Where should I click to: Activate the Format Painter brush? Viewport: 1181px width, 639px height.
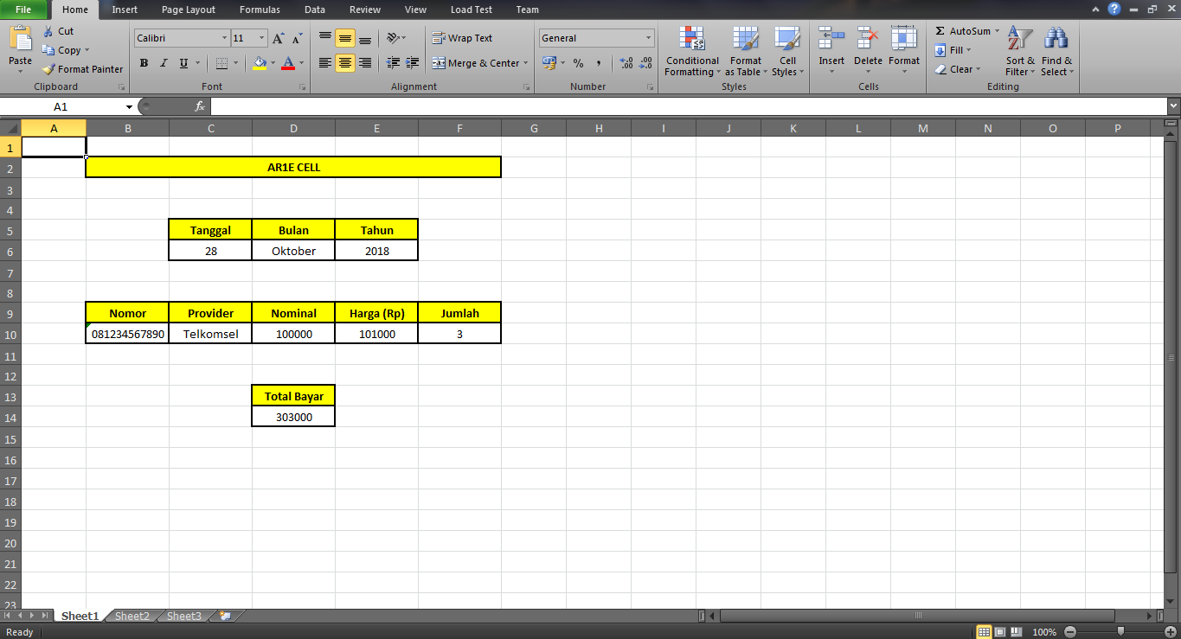(x=83, y=69)
